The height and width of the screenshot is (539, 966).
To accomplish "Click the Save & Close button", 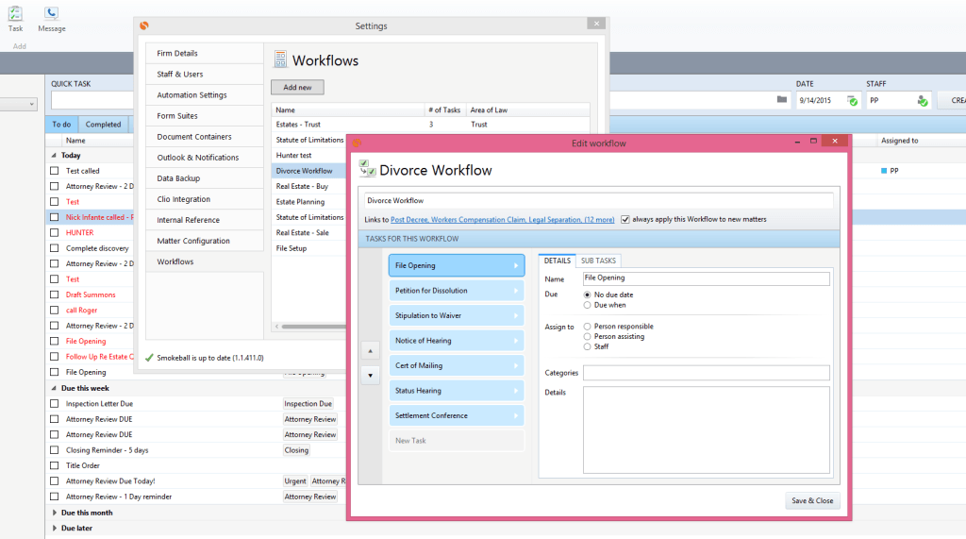I will click(x=811, y=500).
